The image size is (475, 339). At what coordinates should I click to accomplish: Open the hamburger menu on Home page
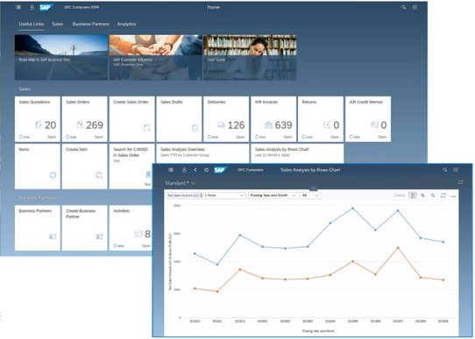pos(18,7)
